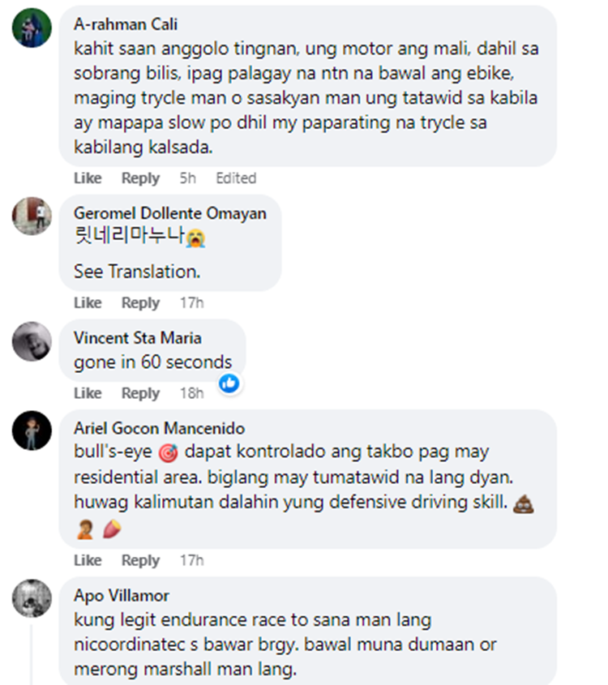Click See Translation on Korean comment

click(x=137, y=272)
